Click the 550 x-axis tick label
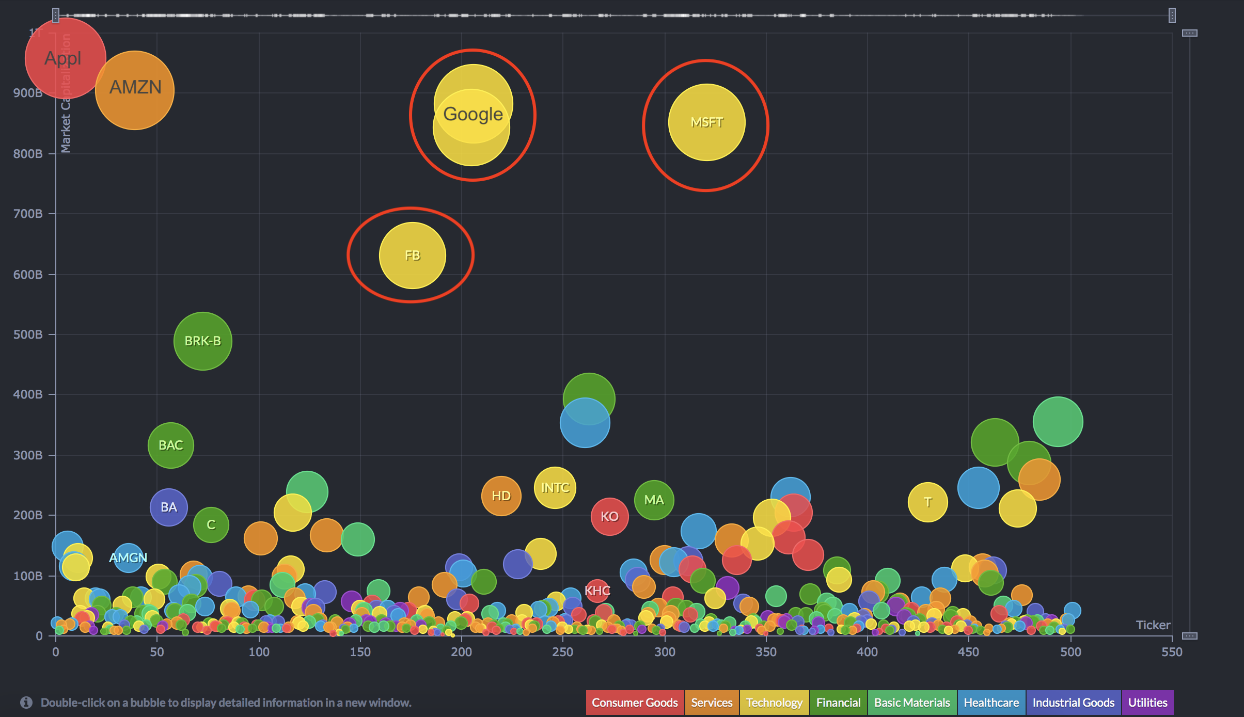 pos(1172,652)
